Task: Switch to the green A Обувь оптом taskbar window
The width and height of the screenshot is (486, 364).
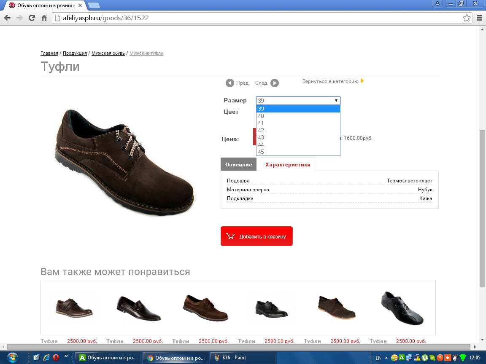Action: click(x=108, y=358)
